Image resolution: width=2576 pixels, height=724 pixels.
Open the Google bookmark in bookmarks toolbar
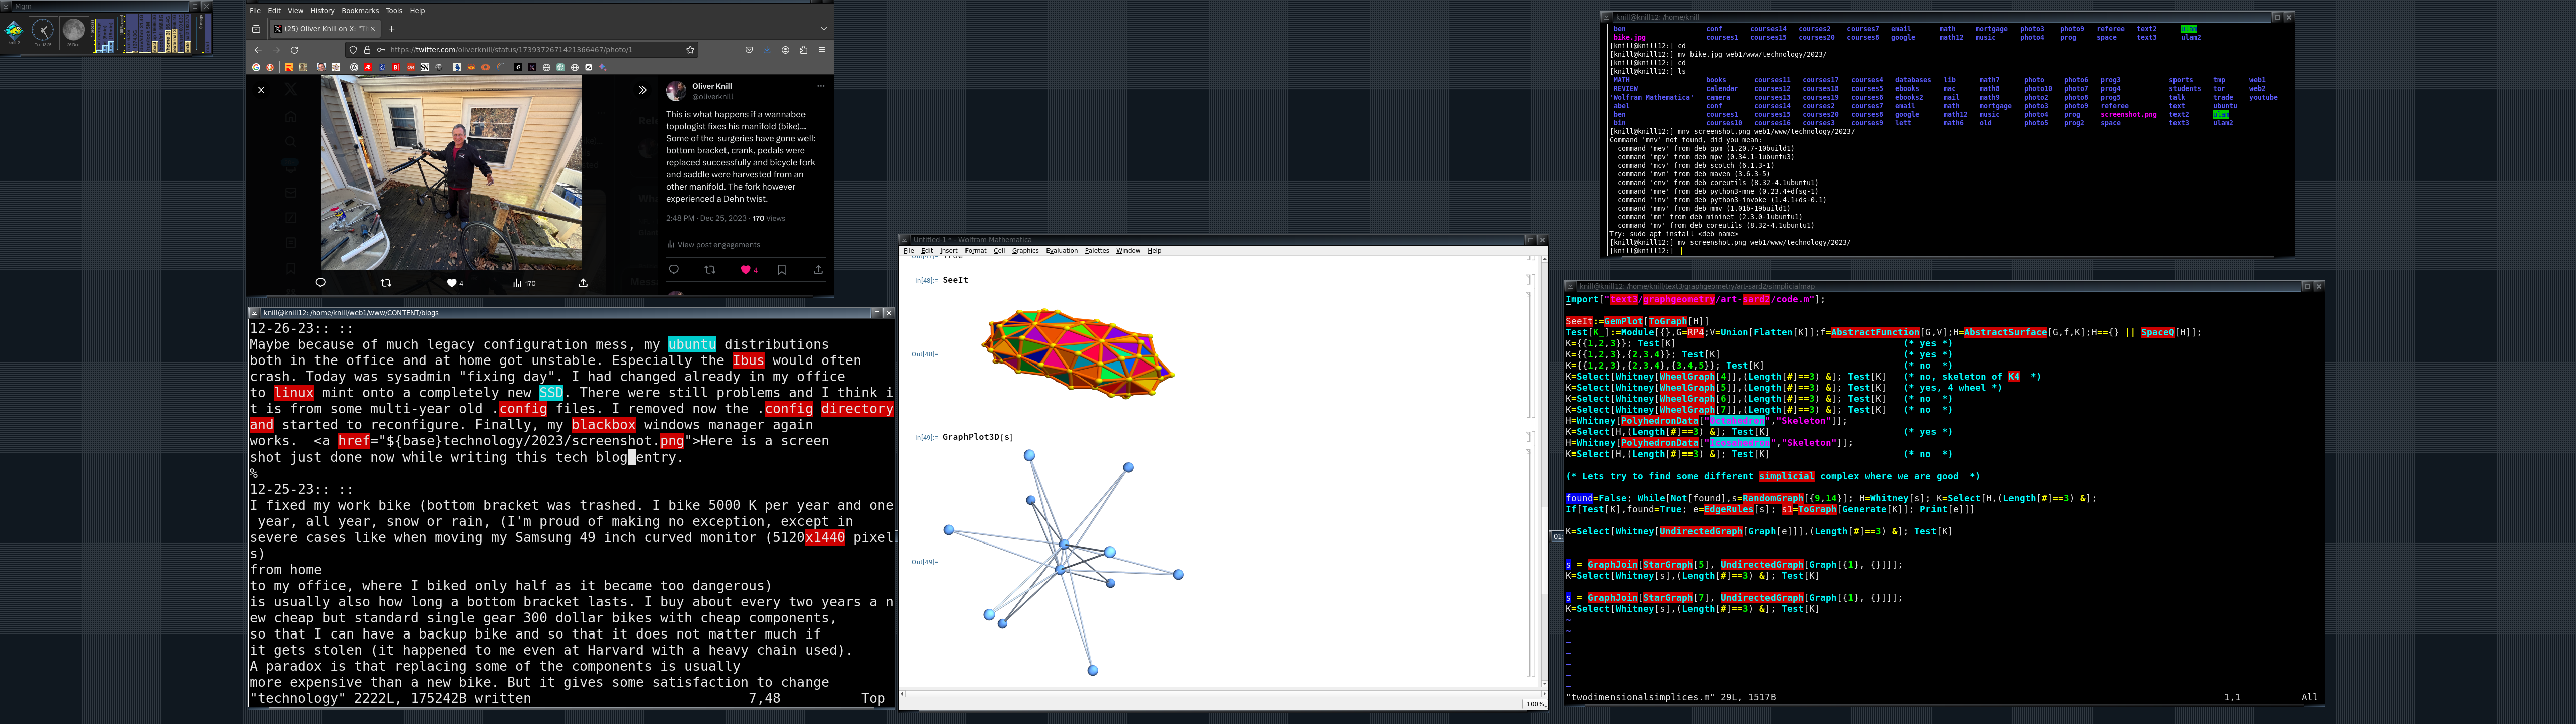[x=256, y=68]
